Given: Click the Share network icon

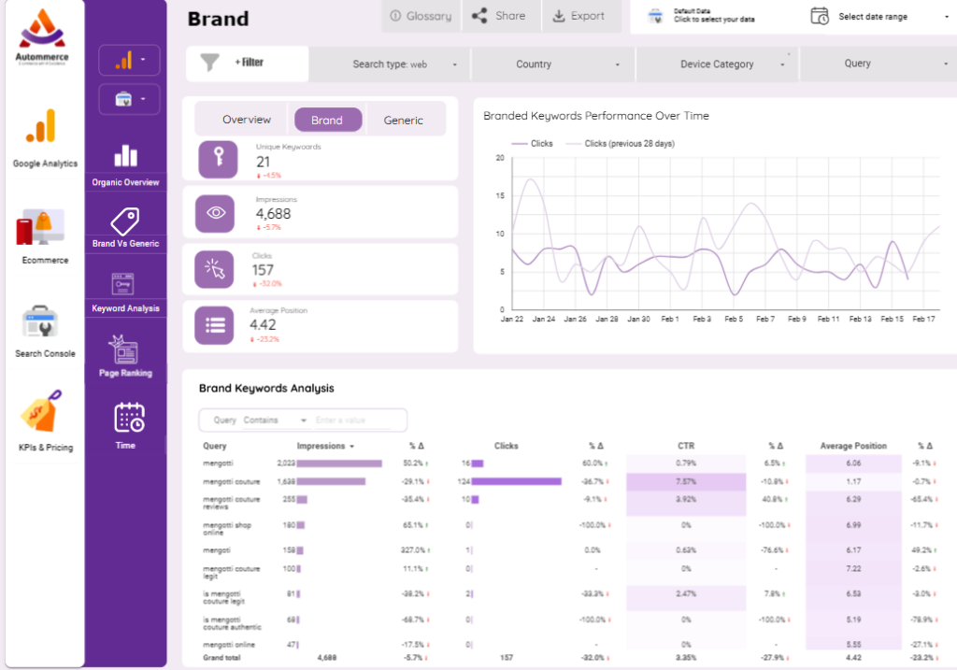Looking at the screenshot, I should (479, 16).
